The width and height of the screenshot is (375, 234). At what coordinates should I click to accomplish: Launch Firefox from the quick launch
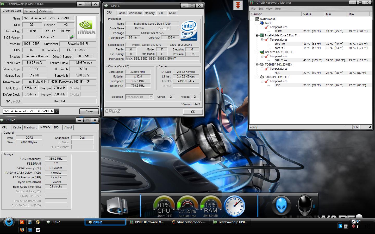[22, 230]
